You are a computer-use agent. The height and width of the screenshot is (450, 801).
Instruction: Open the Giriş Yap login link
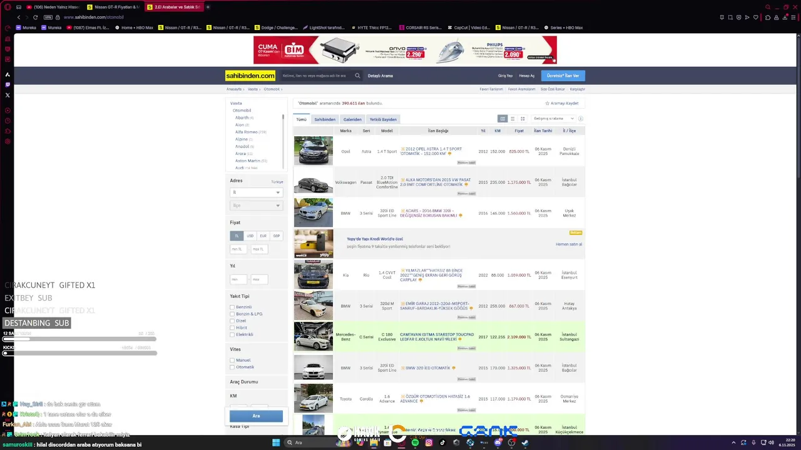pyautogui.click(x=505, y=76)
